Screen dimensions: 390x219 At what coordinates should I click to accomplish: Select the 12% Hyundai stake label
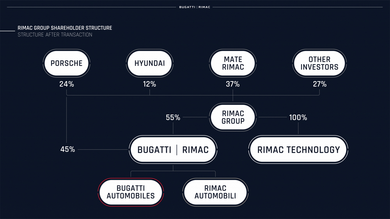(149, 84)
